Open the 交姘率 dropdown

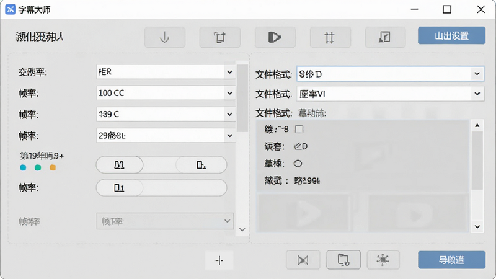pos(166,72)
